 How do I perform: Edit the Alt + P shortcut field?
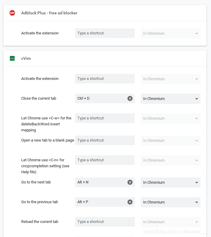point(101,202)
